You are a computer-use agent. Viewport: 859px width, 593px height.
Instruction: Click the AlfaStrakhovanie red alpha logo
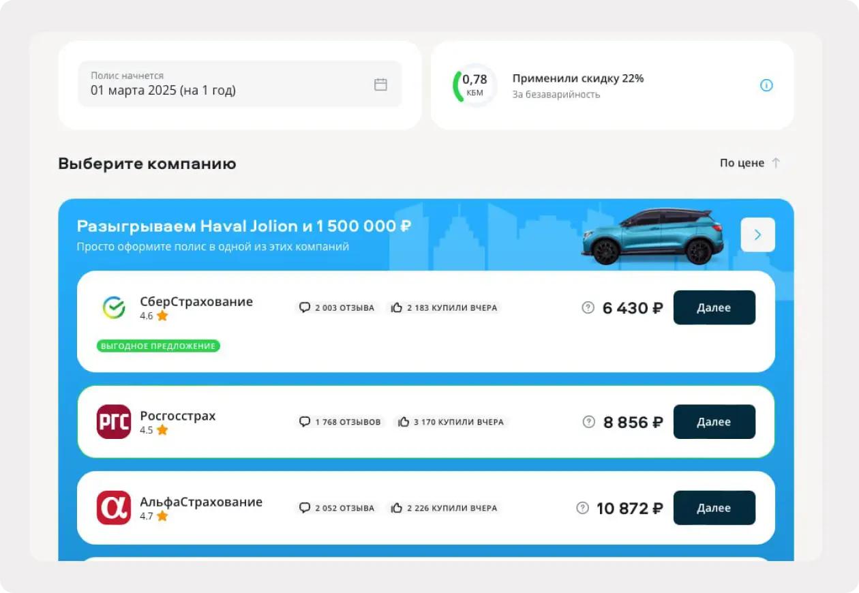[x=114, y=508]
